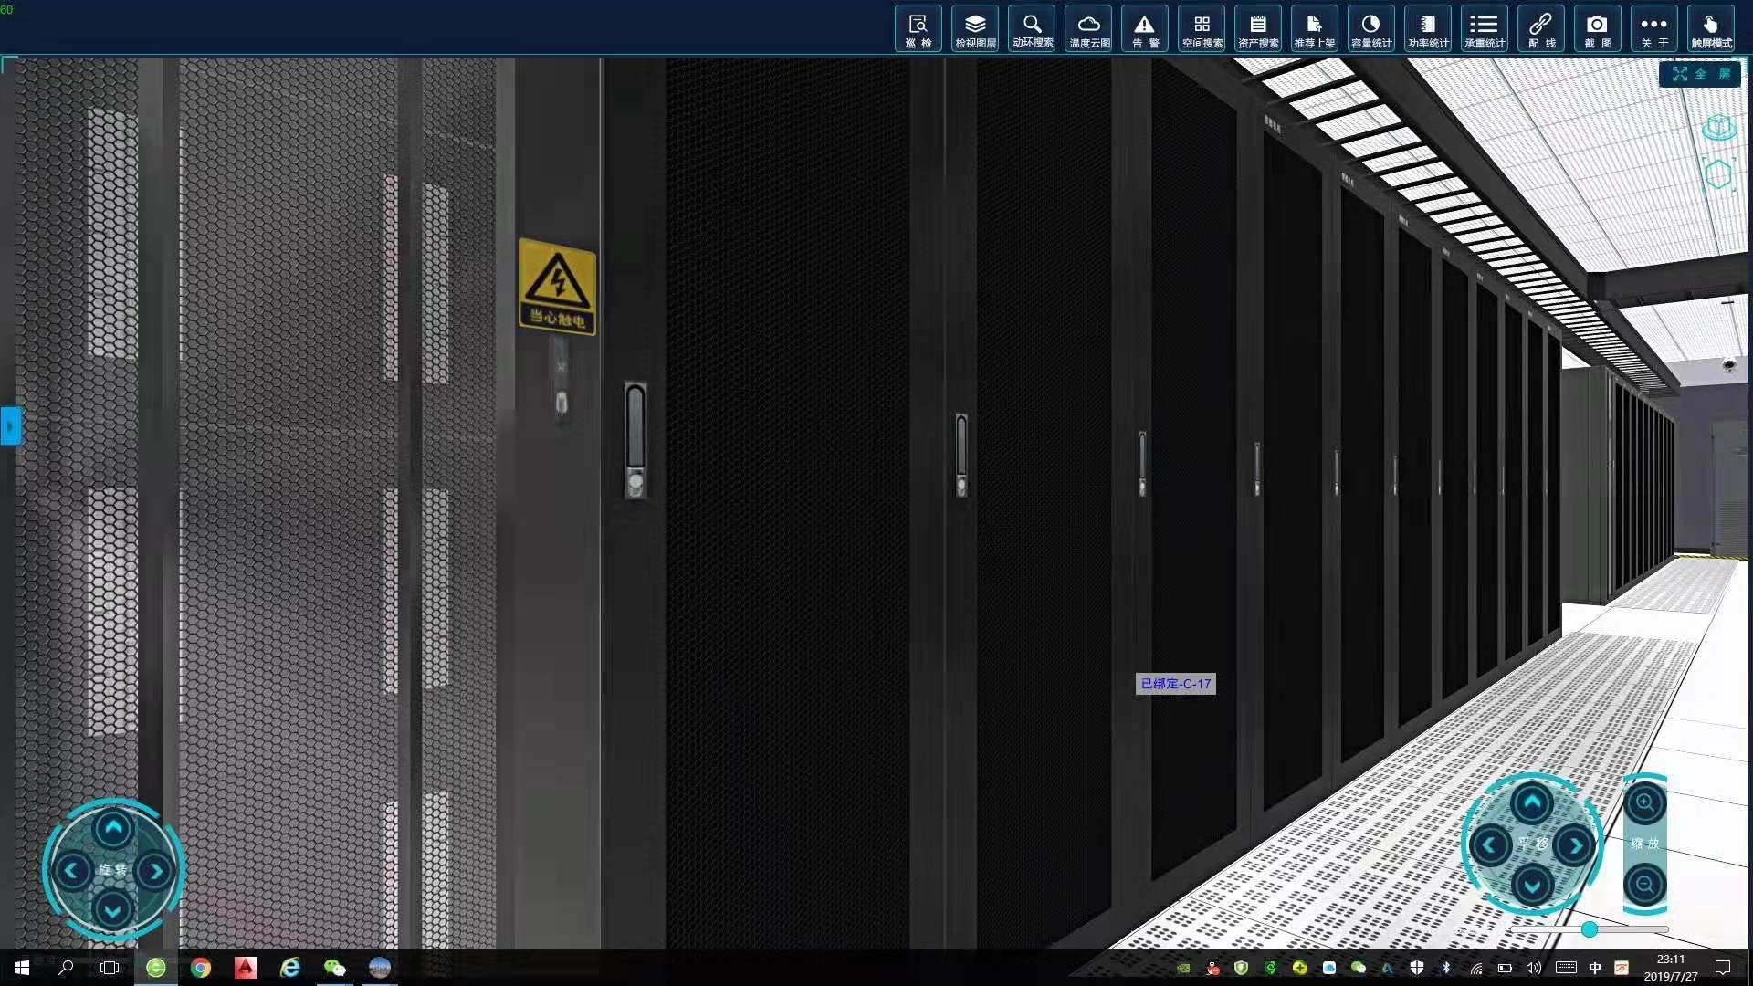Open 资产搜索 asset search

click(x=1258, y=29)
